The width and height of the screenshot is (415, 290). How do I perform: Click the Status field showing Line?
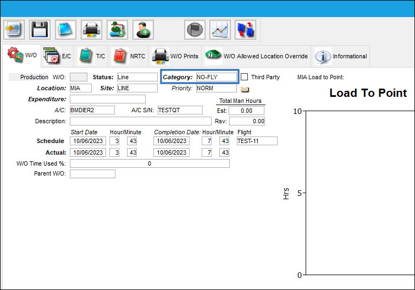tap(137, 77)
